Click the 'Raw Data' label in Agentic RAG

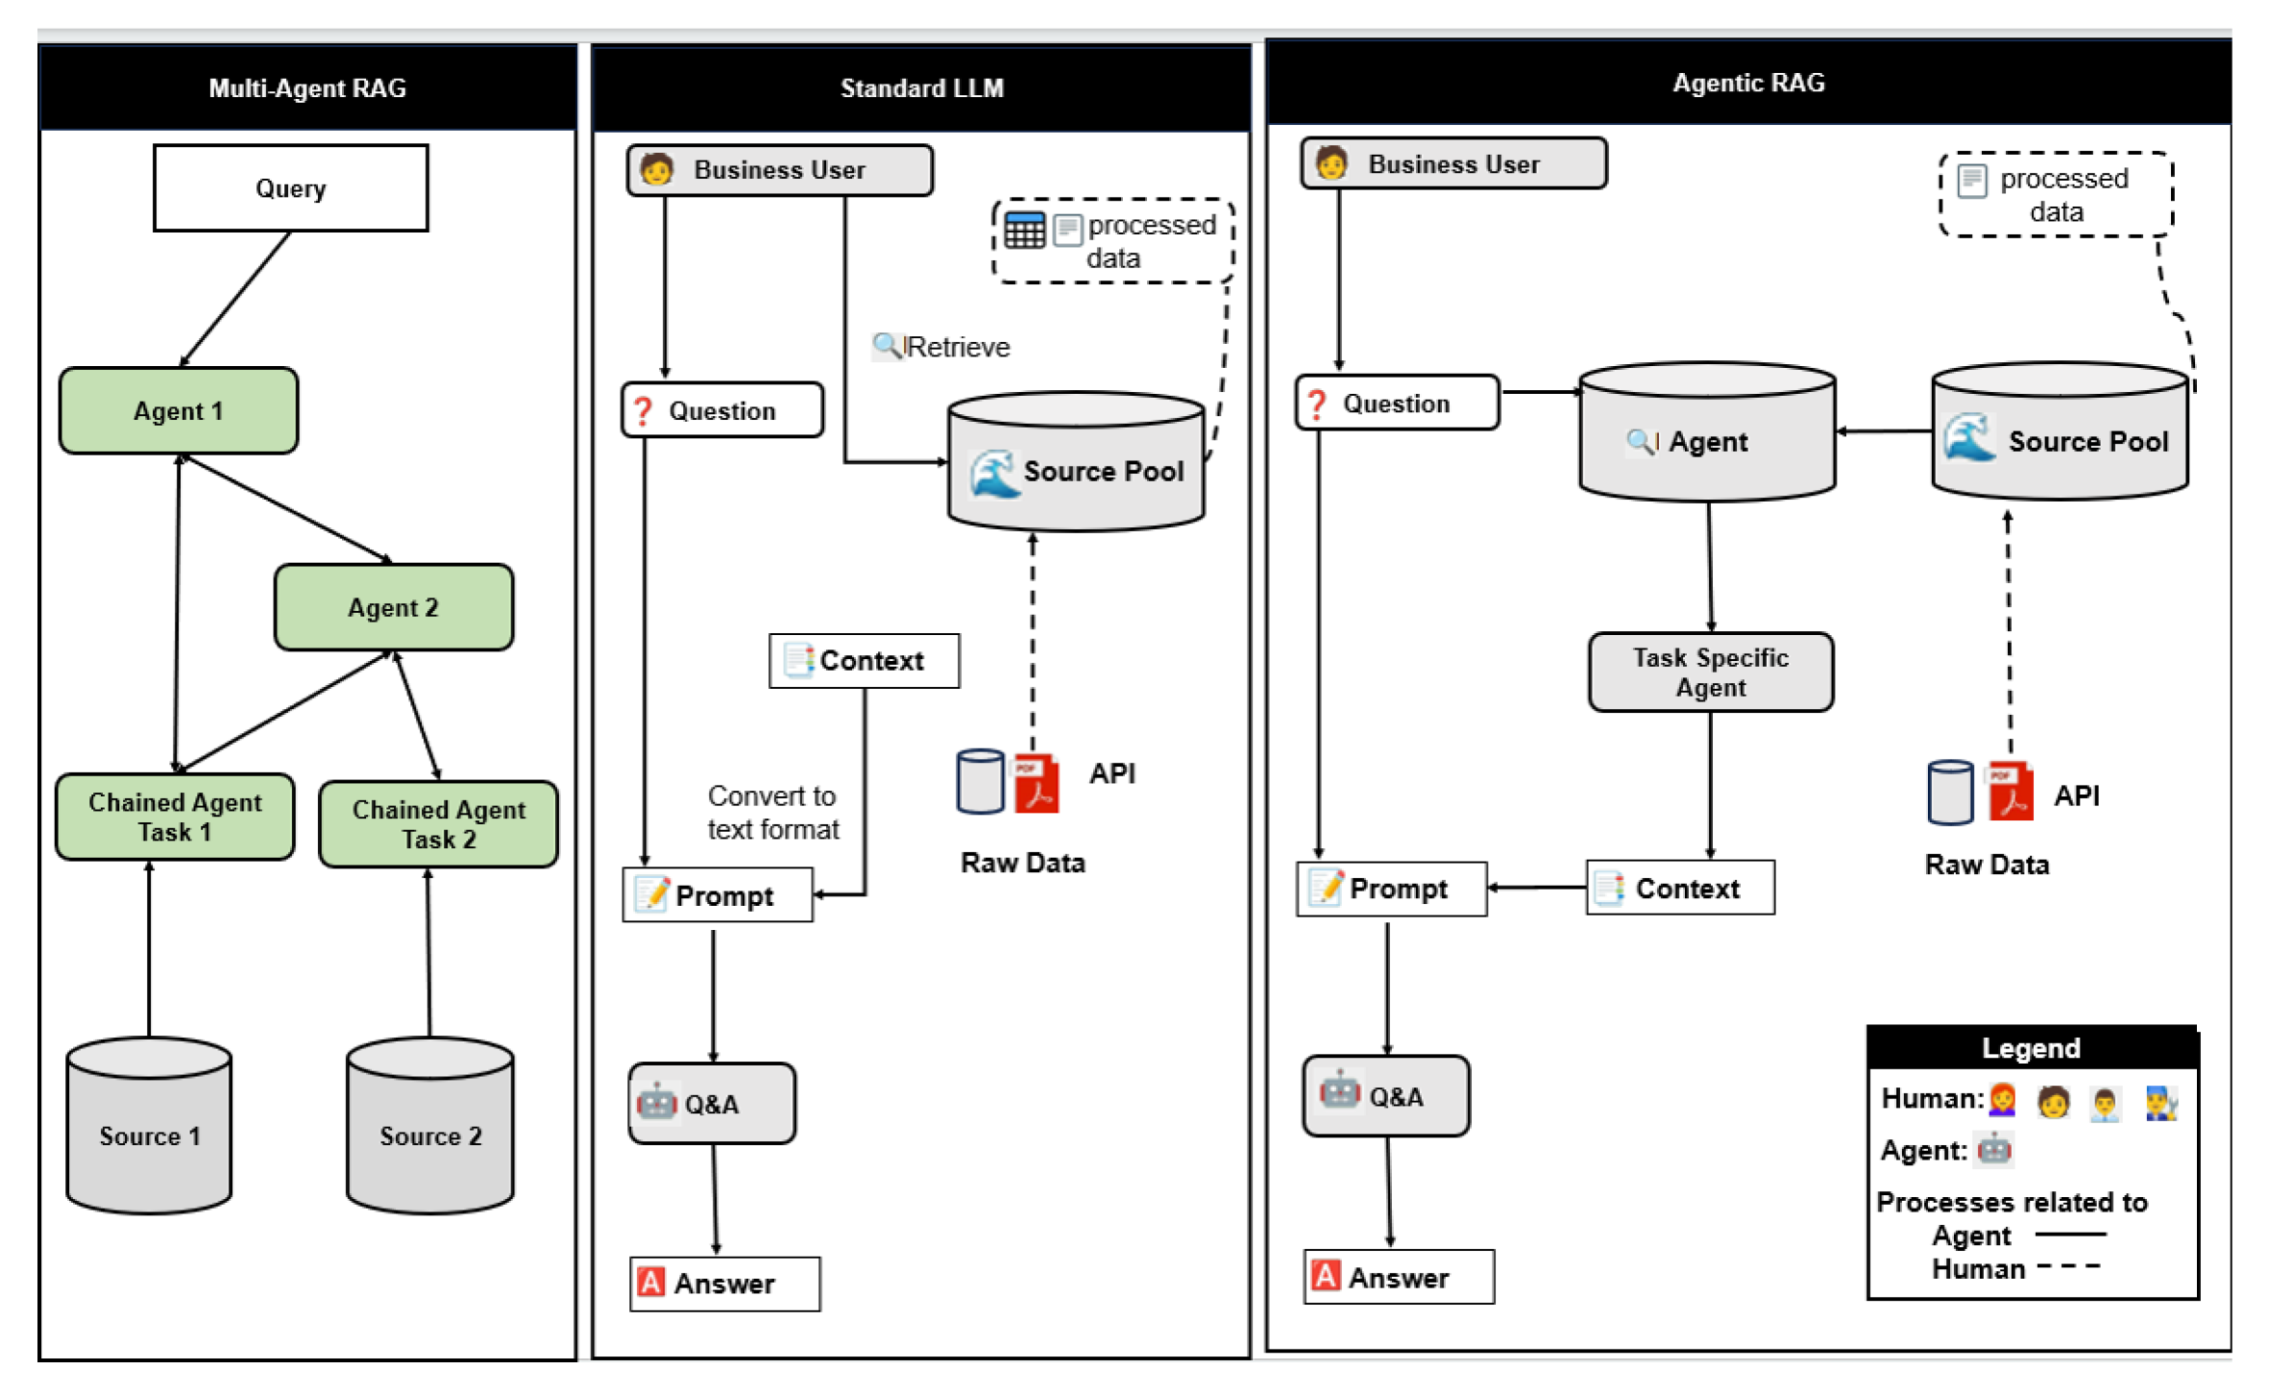point(1987,865)
